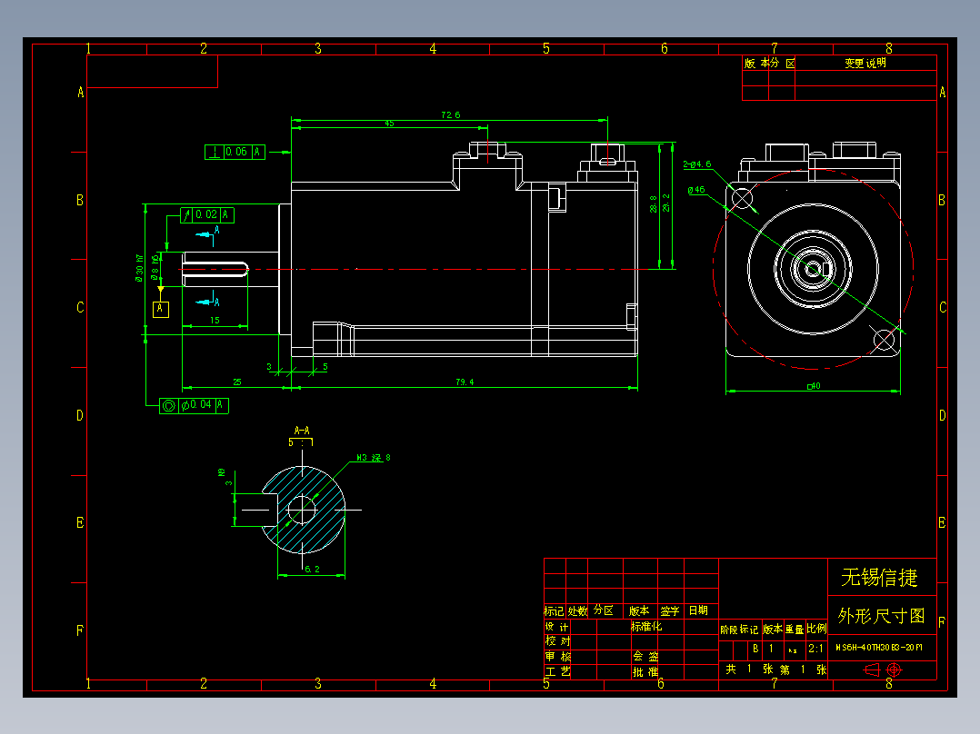Click the □40 flange dimension text
Screen dimensions: 980x734
[x=815, y=386]
